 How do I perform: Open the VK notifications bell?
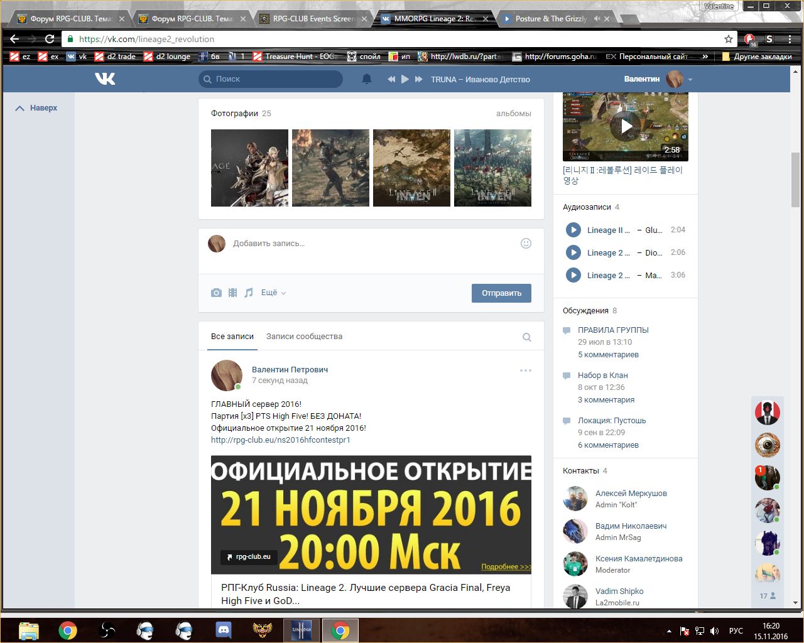pos(367,79)
